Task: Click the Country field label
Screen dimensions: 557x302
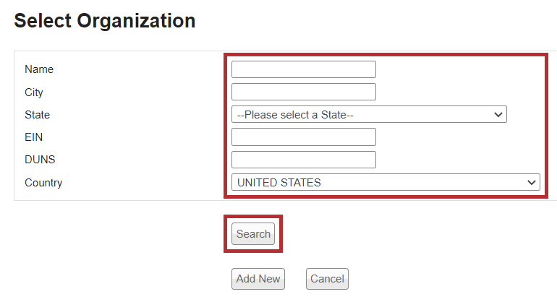Action: click(x=43, y=183)
